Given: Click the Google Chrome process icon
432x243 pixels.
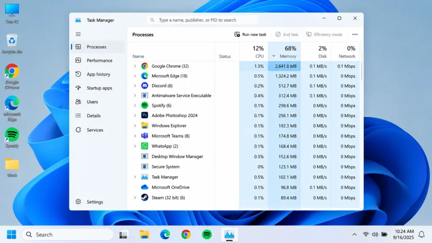Looking at the screenshot, I should click(x=145, y=66).
